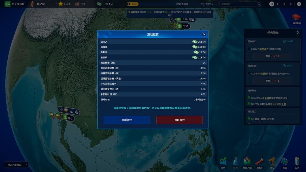
Task: Set game speed to fast forward
Action: (x=284, y=4)
